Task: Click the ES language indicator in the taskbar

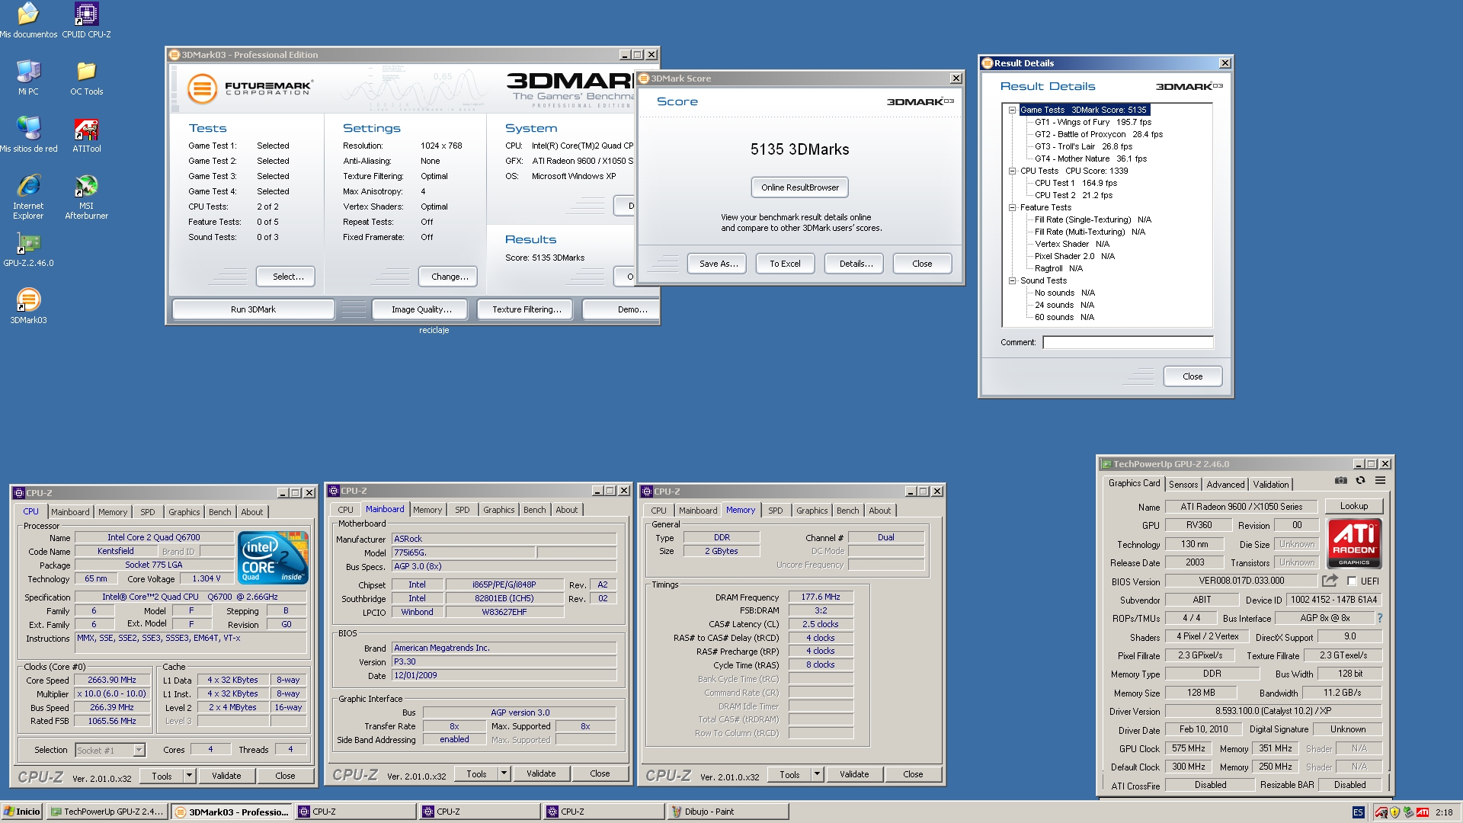Action: pyautogui.click(x=1358, y=812)
